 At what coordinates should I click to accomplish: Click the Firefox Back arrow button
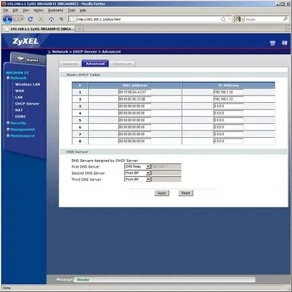click(x=7, y=20)
